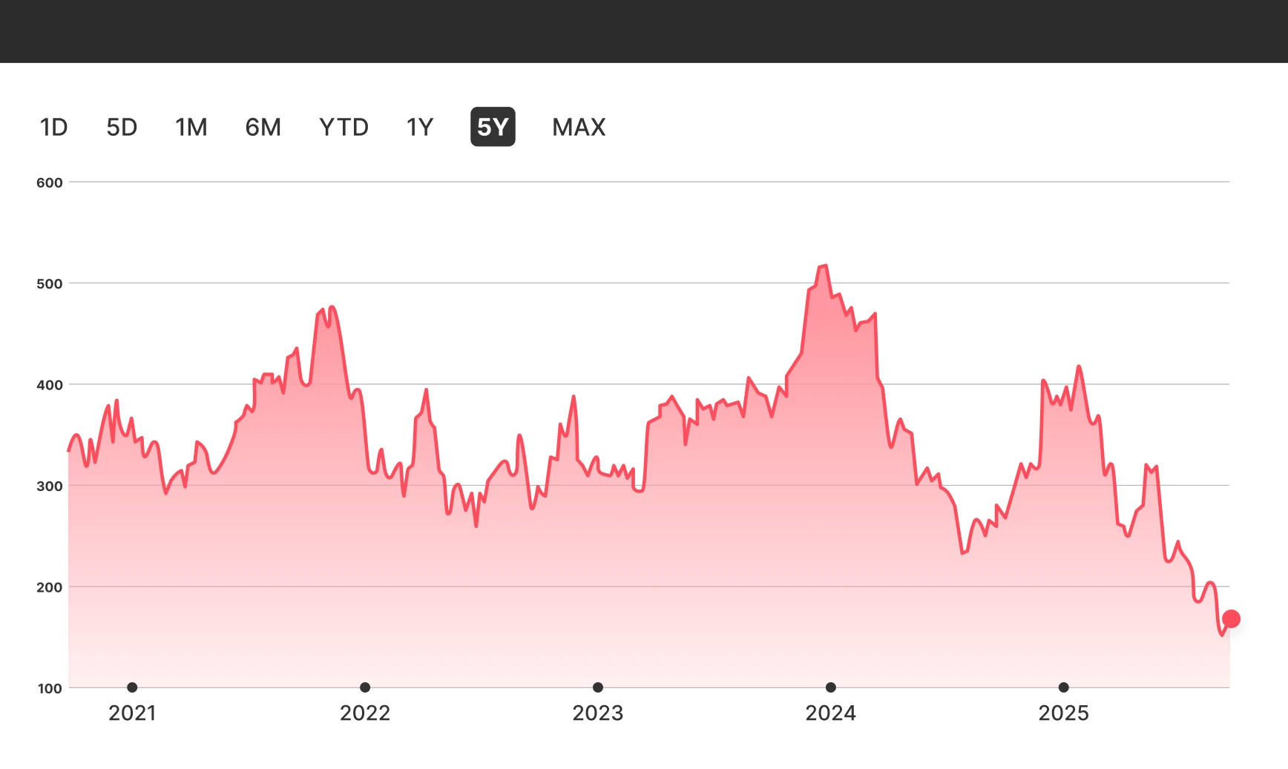This screenshot has width=1288, height=769.
Task: Click the 100 label on the price axis
Action: [x=50, y=688]
